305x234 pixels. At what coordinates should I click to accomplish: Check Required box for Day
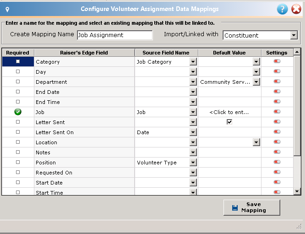tap(18, 71)
